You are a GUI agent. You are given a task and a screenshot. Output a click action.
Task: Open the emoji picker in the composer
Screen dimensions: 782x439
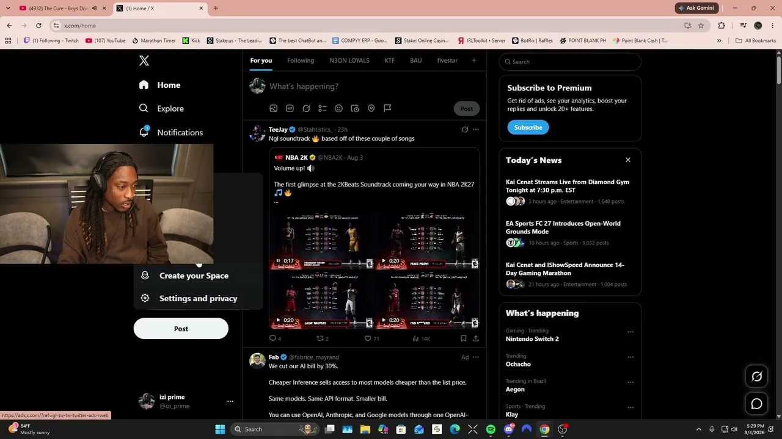(338, 109)
